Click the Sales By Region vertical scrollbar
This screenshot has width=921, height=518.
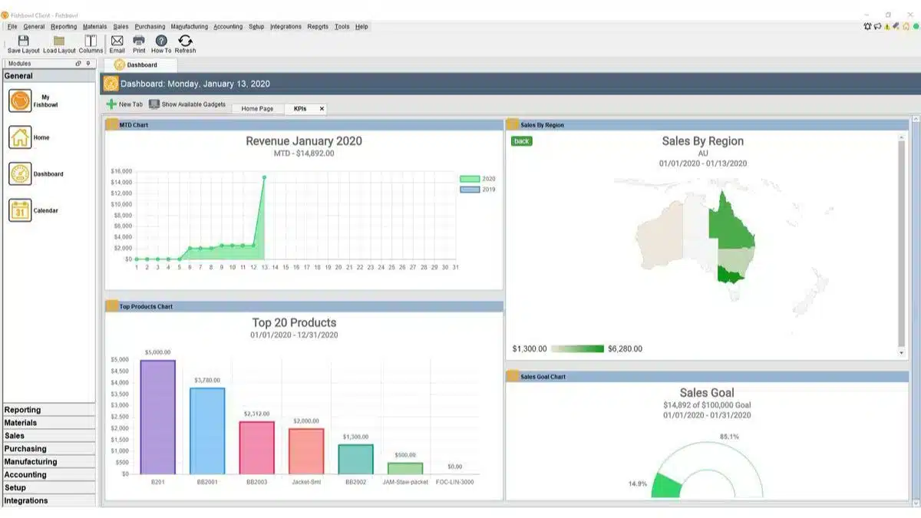(902, 243)
